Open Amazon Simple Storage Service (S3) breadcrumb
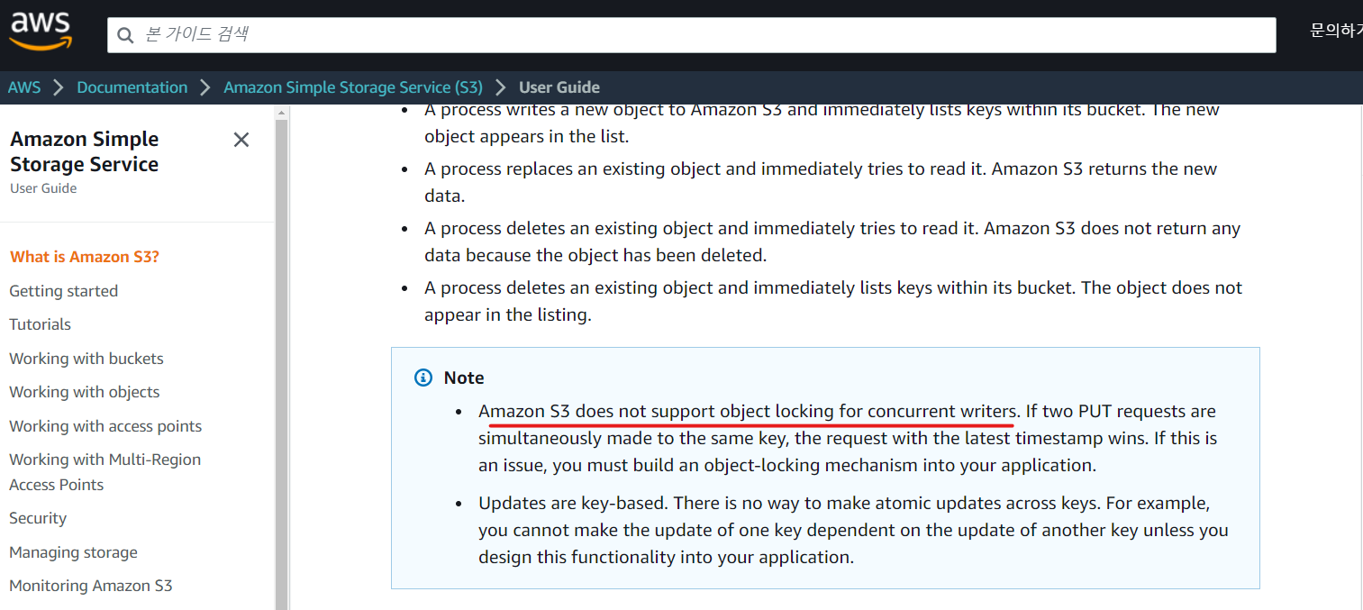 click(353, 87)
